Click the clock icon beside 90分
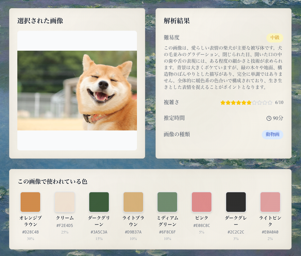Screen dimensions: 301x256 click(x=269, y=118)
